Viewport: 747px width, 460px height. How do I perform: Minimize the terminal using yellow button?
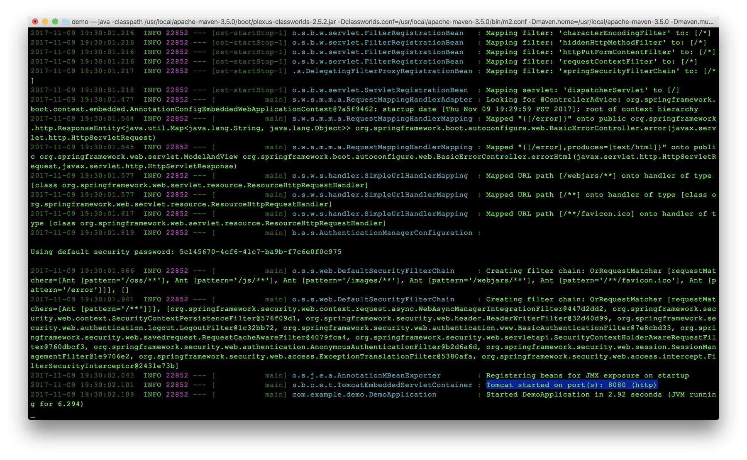coord(45,22)
